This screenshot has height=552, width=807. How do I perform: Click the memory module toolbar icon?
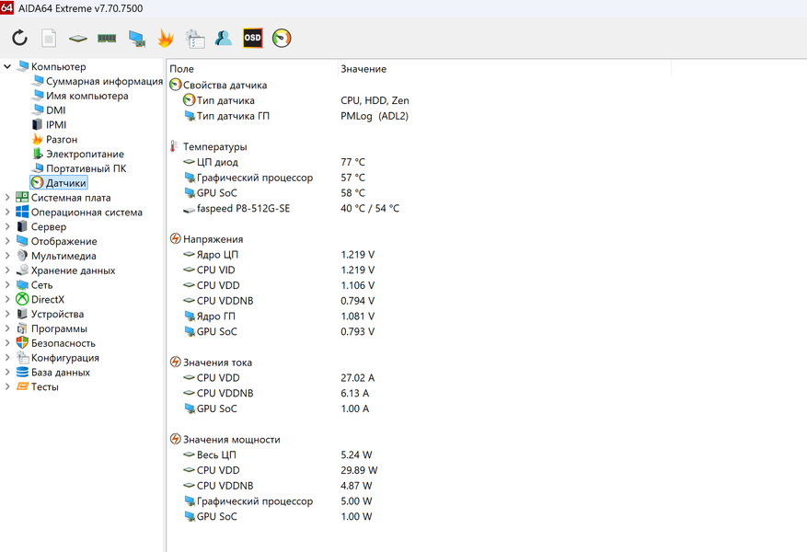[x=107, y=38]
